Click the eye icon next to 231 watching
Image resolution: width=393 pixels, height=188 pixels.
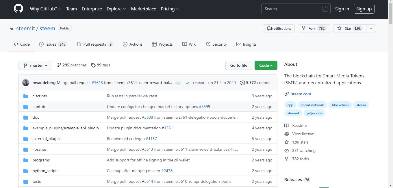287,150
